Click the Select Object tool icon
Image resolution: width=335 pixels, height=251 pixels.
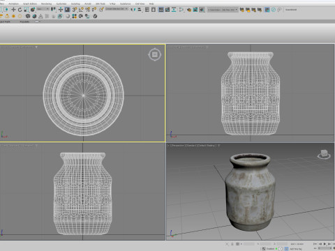[x=6, y=10]
